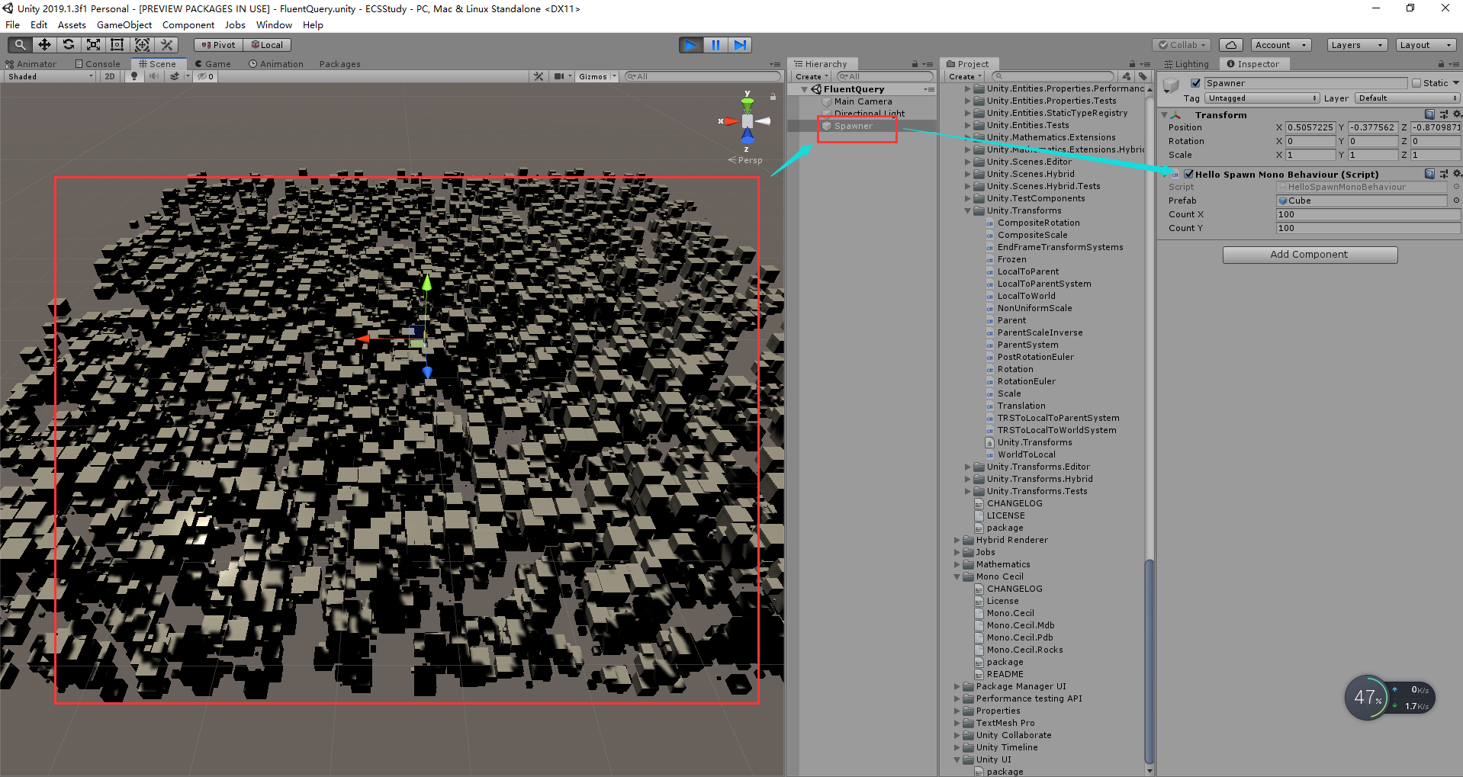
Task: Open the Spawner object icon picker
Action: [x=1171, y=85]
